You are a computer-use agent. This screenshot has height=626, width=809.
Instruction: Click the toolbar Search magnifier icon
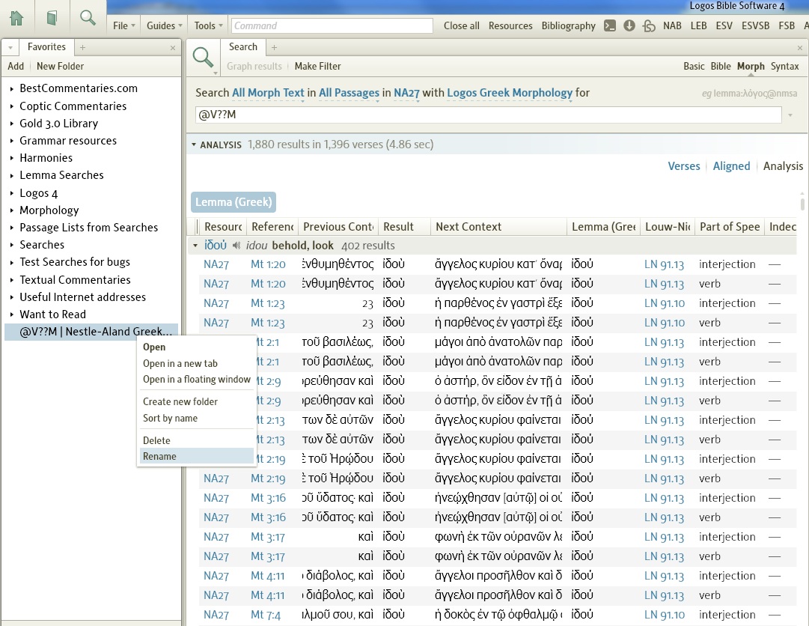pos(88,17)
